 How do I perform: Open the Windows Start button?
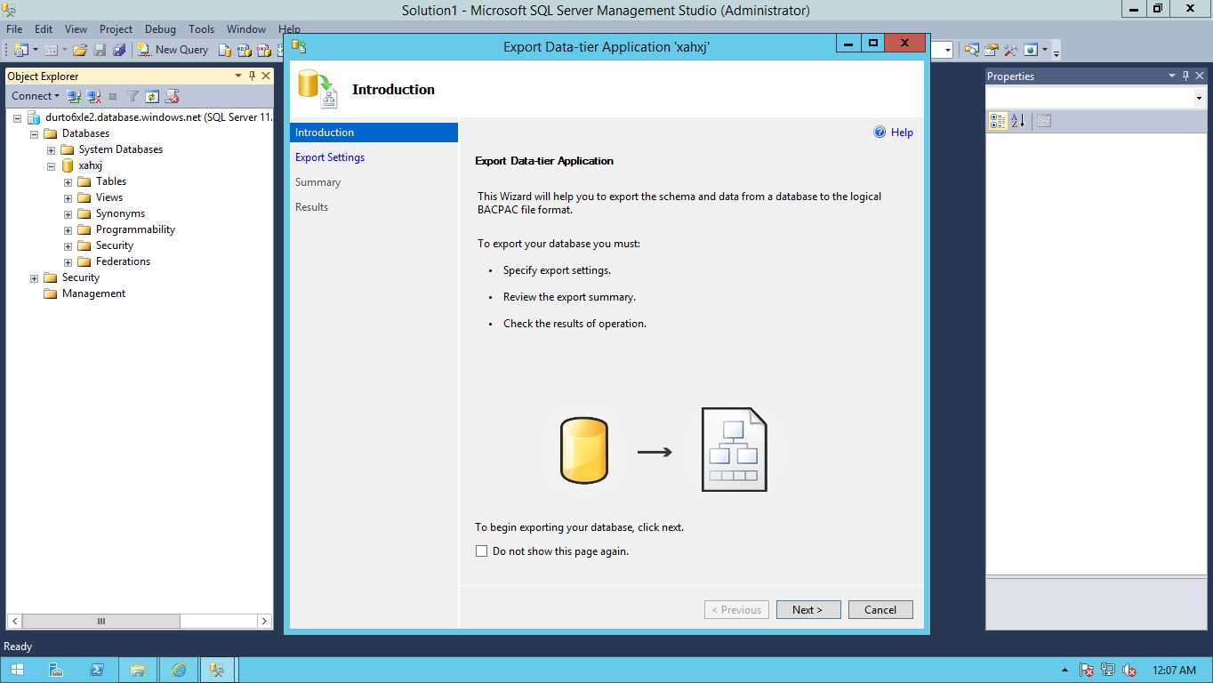coord(18,670)
